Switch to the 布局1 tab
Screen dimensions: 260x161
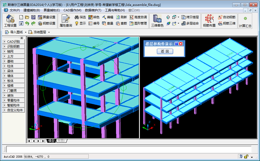62,141
